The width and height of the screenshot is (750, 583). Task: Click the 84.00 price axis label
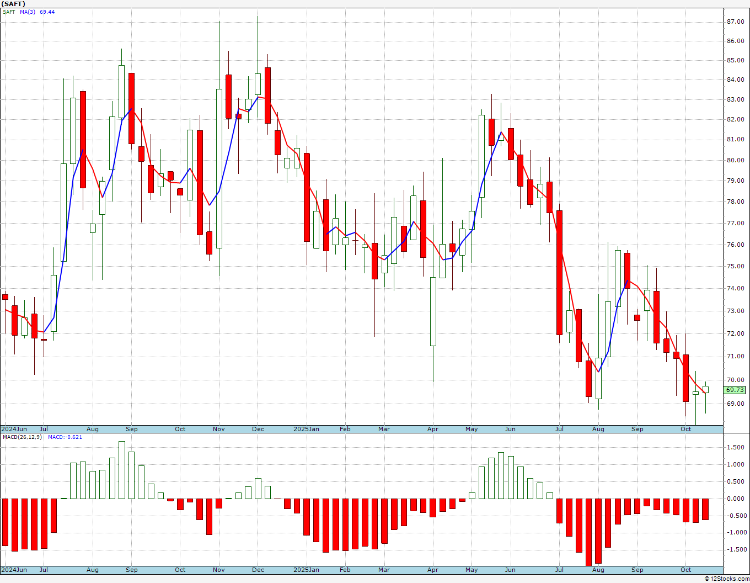[x=735, y=79]
